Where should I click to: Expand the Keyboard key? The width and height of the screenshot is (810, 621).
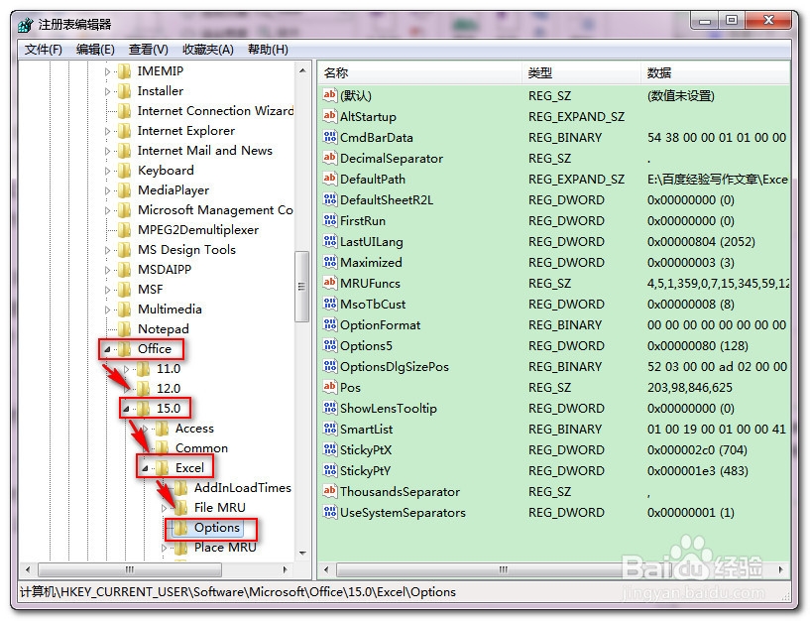click(x=107, y=171)
